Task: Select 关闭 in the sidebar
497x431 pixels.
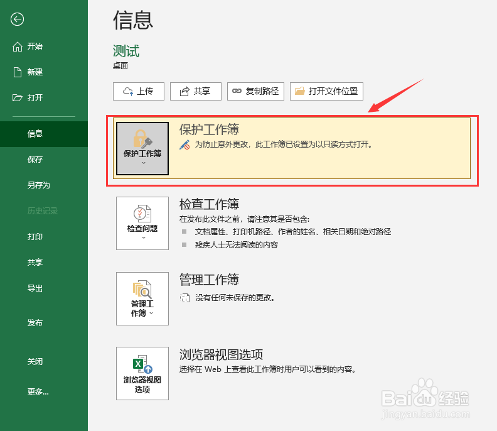Action: (x=44, y=362)
